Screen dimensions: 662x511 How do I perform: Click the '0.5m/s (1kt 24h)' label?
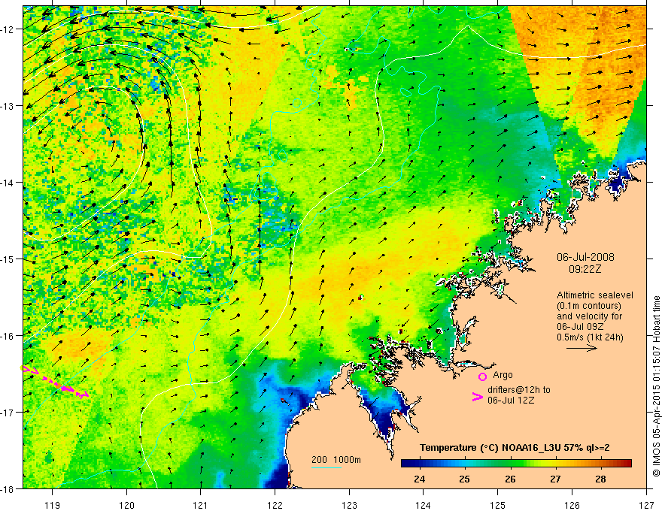[x=591, y=337]
